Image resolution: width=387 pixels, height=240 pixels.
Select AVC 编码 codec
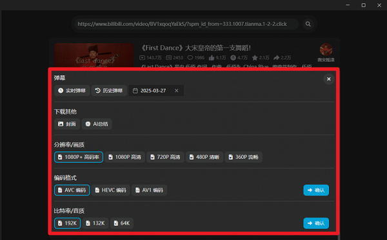pyautogui.click(x=72, y=190)
